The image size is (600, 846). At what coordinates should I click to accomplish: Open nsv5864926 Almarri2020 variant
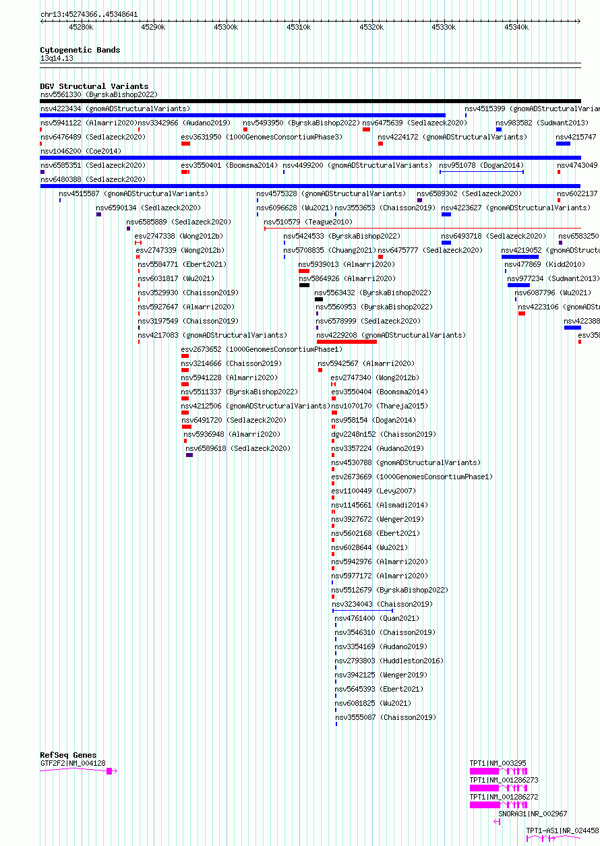[347, 278]
